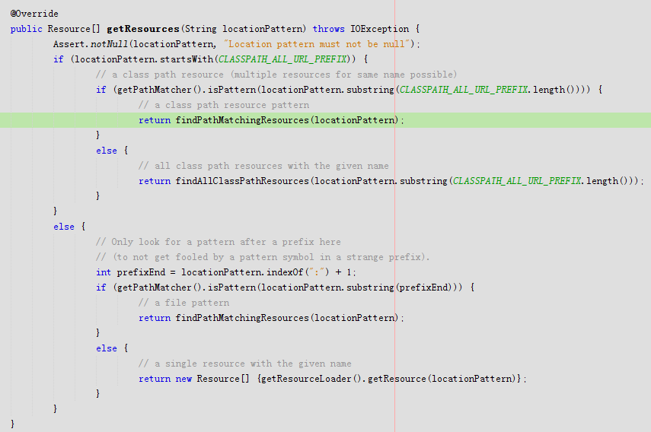This screenshot has width=651, height=432.
Task: Click comment about multiple resources for same name
Action: [x=276, y=75]
